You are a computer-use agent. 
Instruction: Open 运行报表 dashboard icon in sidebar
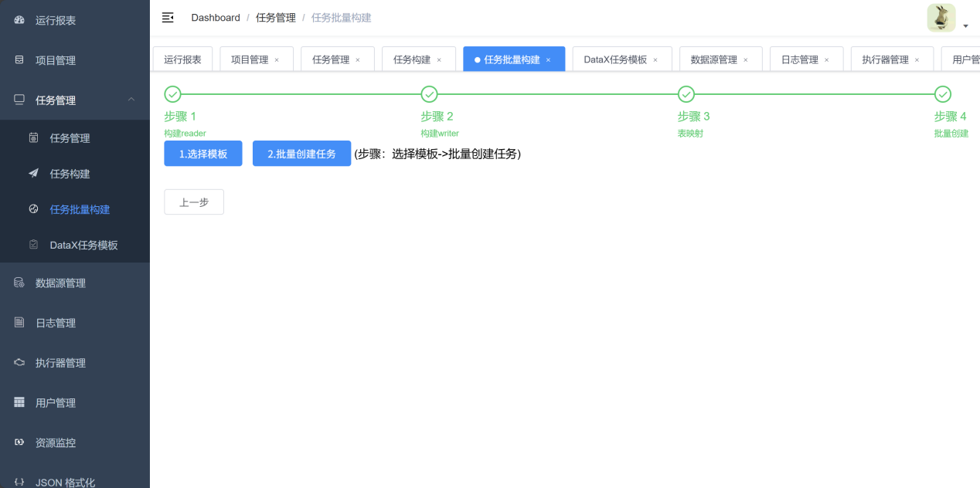tap(19, 20)
